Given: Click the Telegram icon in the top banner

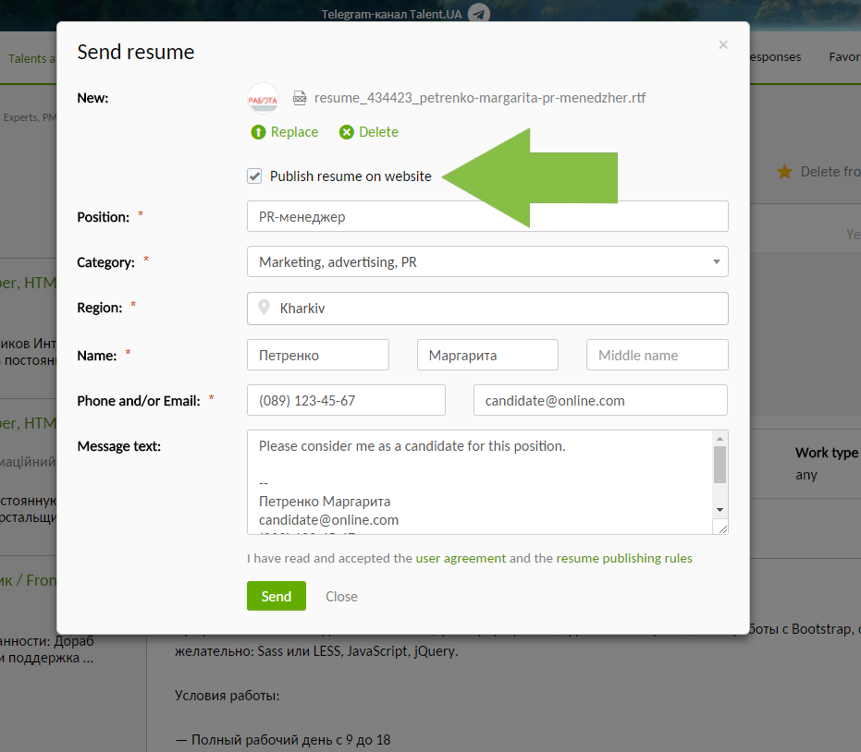Looking at the screenshot, I should pos(479,14).
